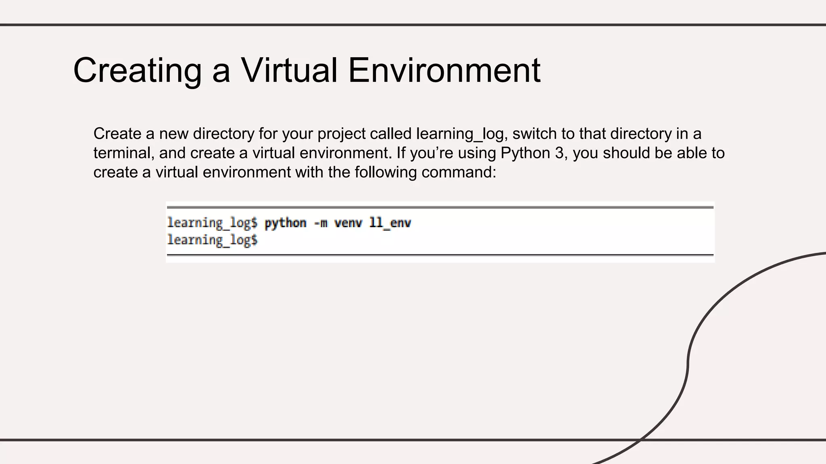Click the paragraph starting "Create a new directory"
The image size is (826, 464).
point(409,153)
